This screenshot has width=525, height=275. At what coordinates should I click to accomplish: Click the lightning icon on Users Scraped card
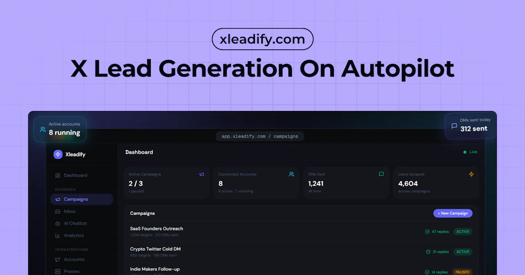(471, 174)
